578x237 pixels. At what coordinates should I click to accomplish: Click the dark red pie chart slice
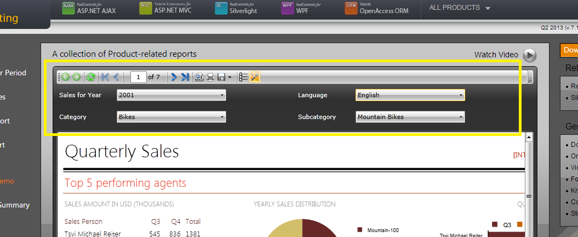pyautogui.click(x=318, y=230)
